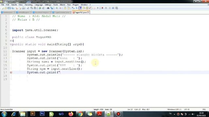Close the document with the Close toolbar icon
This screenshot has height=117, width=209.
[17, 8]
